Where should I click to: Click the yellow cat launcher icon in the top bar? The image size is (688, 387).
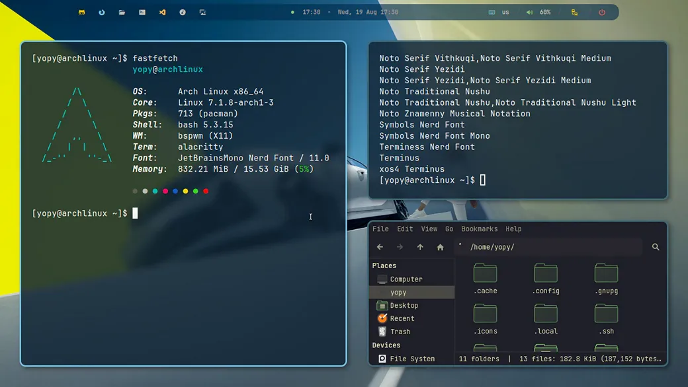[81, 13]
